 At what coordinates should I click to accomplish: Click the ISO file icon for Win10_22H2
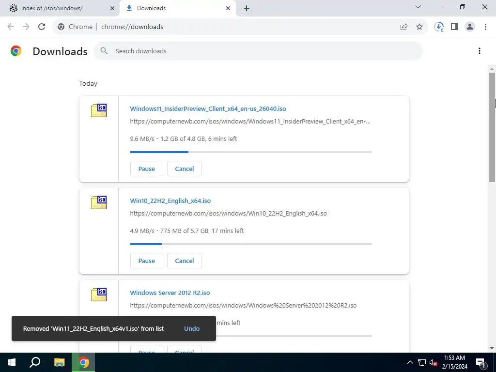99,202
